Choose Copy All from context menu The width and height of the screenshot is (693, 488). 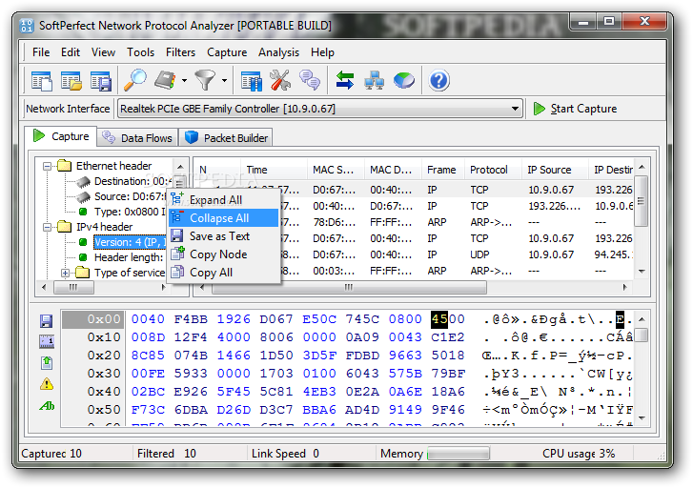tap(224, 273)
